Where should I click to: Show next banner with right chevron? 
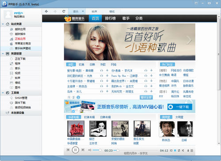pos(189,40)
